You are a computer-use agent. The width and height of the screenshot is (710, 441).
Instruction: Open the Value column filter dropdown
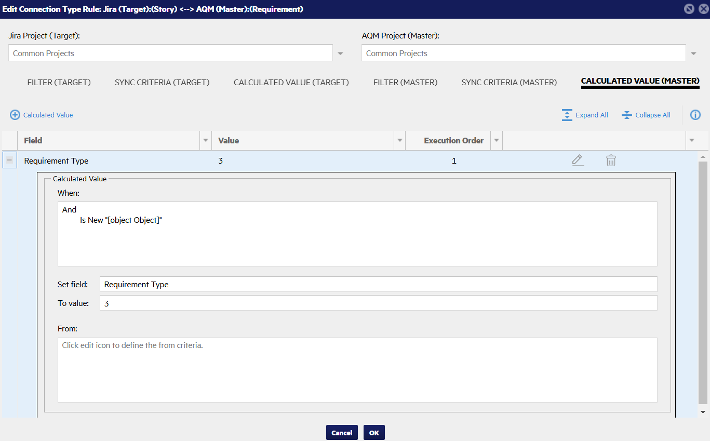(x=400, y=141)
